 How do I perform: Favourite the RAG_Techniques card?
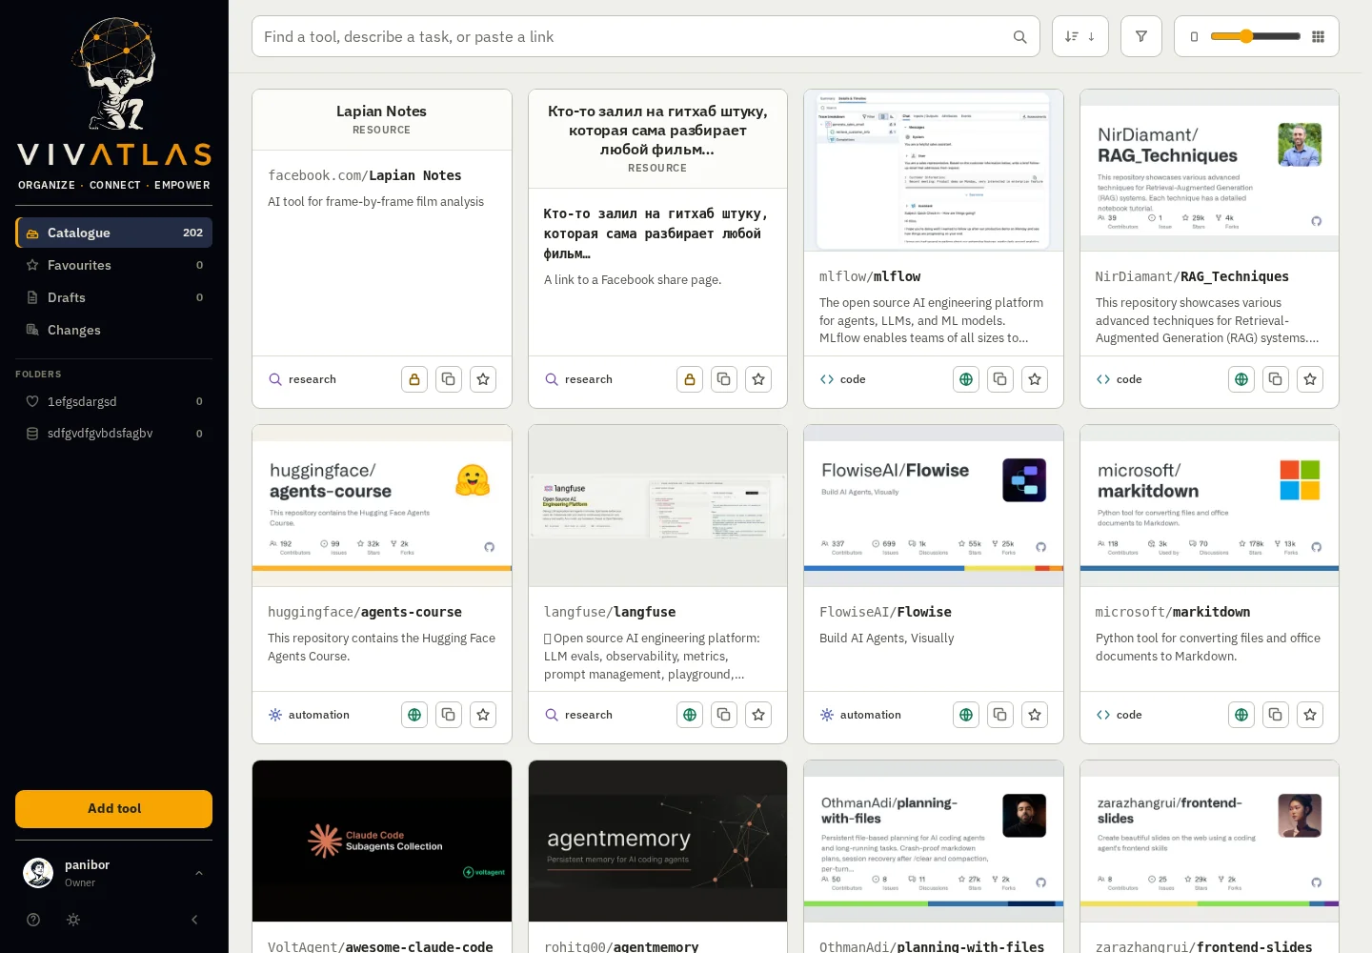pyautogui.click(x=1310, y=379)
